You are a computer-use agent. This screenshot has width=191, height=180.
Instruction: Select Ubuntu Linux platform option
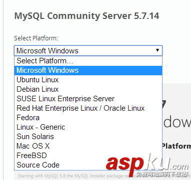(88, 80)
